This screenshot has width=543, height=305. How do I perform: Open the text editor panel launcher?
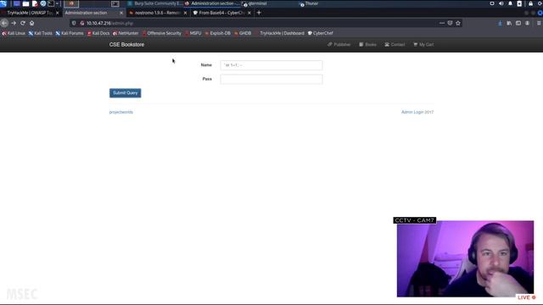point(35,3)
